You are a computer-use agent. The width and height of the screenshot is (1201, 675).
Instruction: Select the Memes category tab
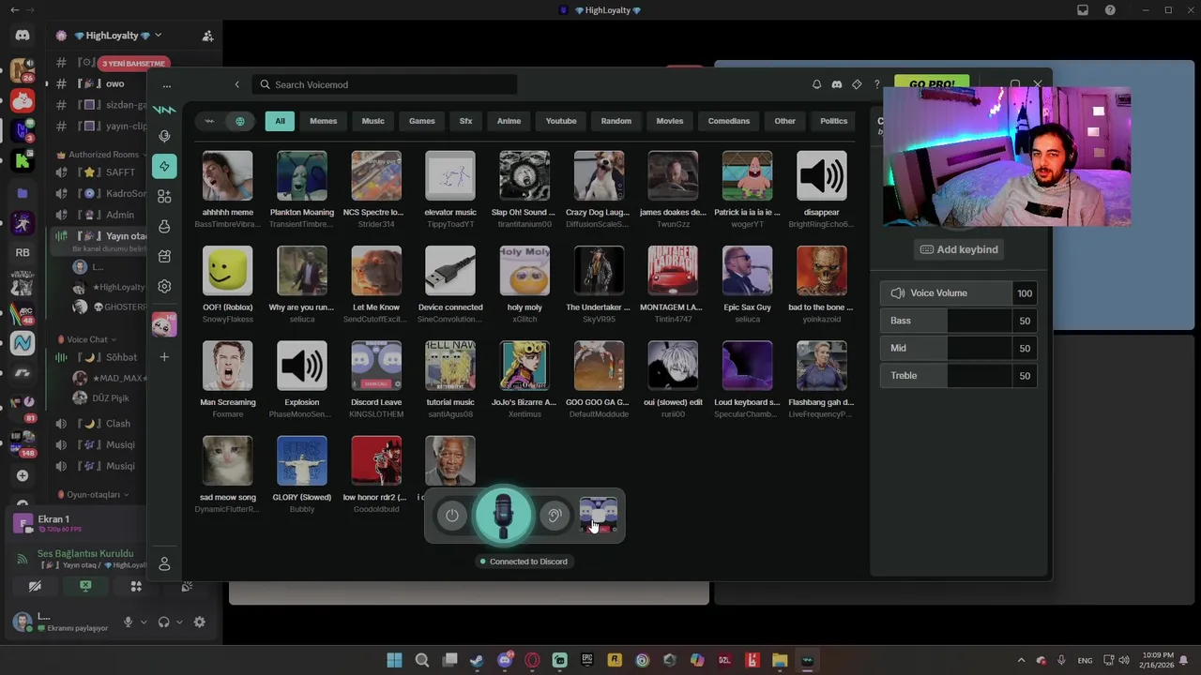pos(323,121)
